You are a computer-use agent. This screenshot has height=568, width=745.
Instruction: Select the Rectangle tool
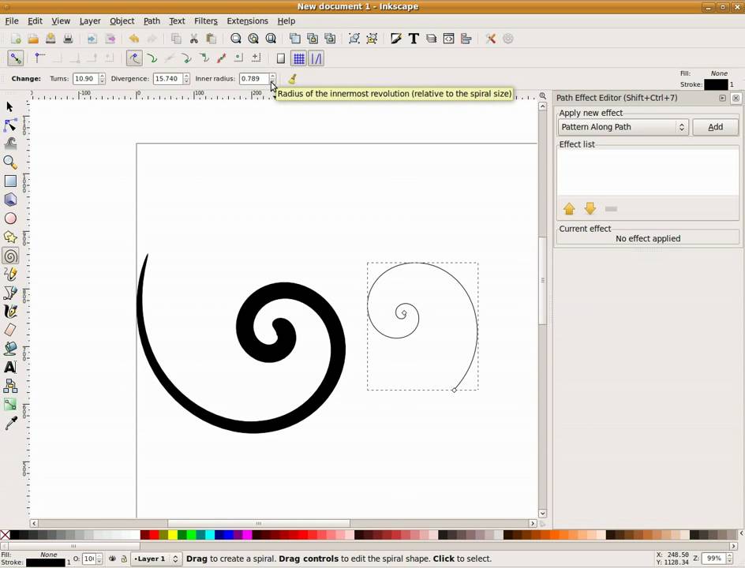coord(11,181)
